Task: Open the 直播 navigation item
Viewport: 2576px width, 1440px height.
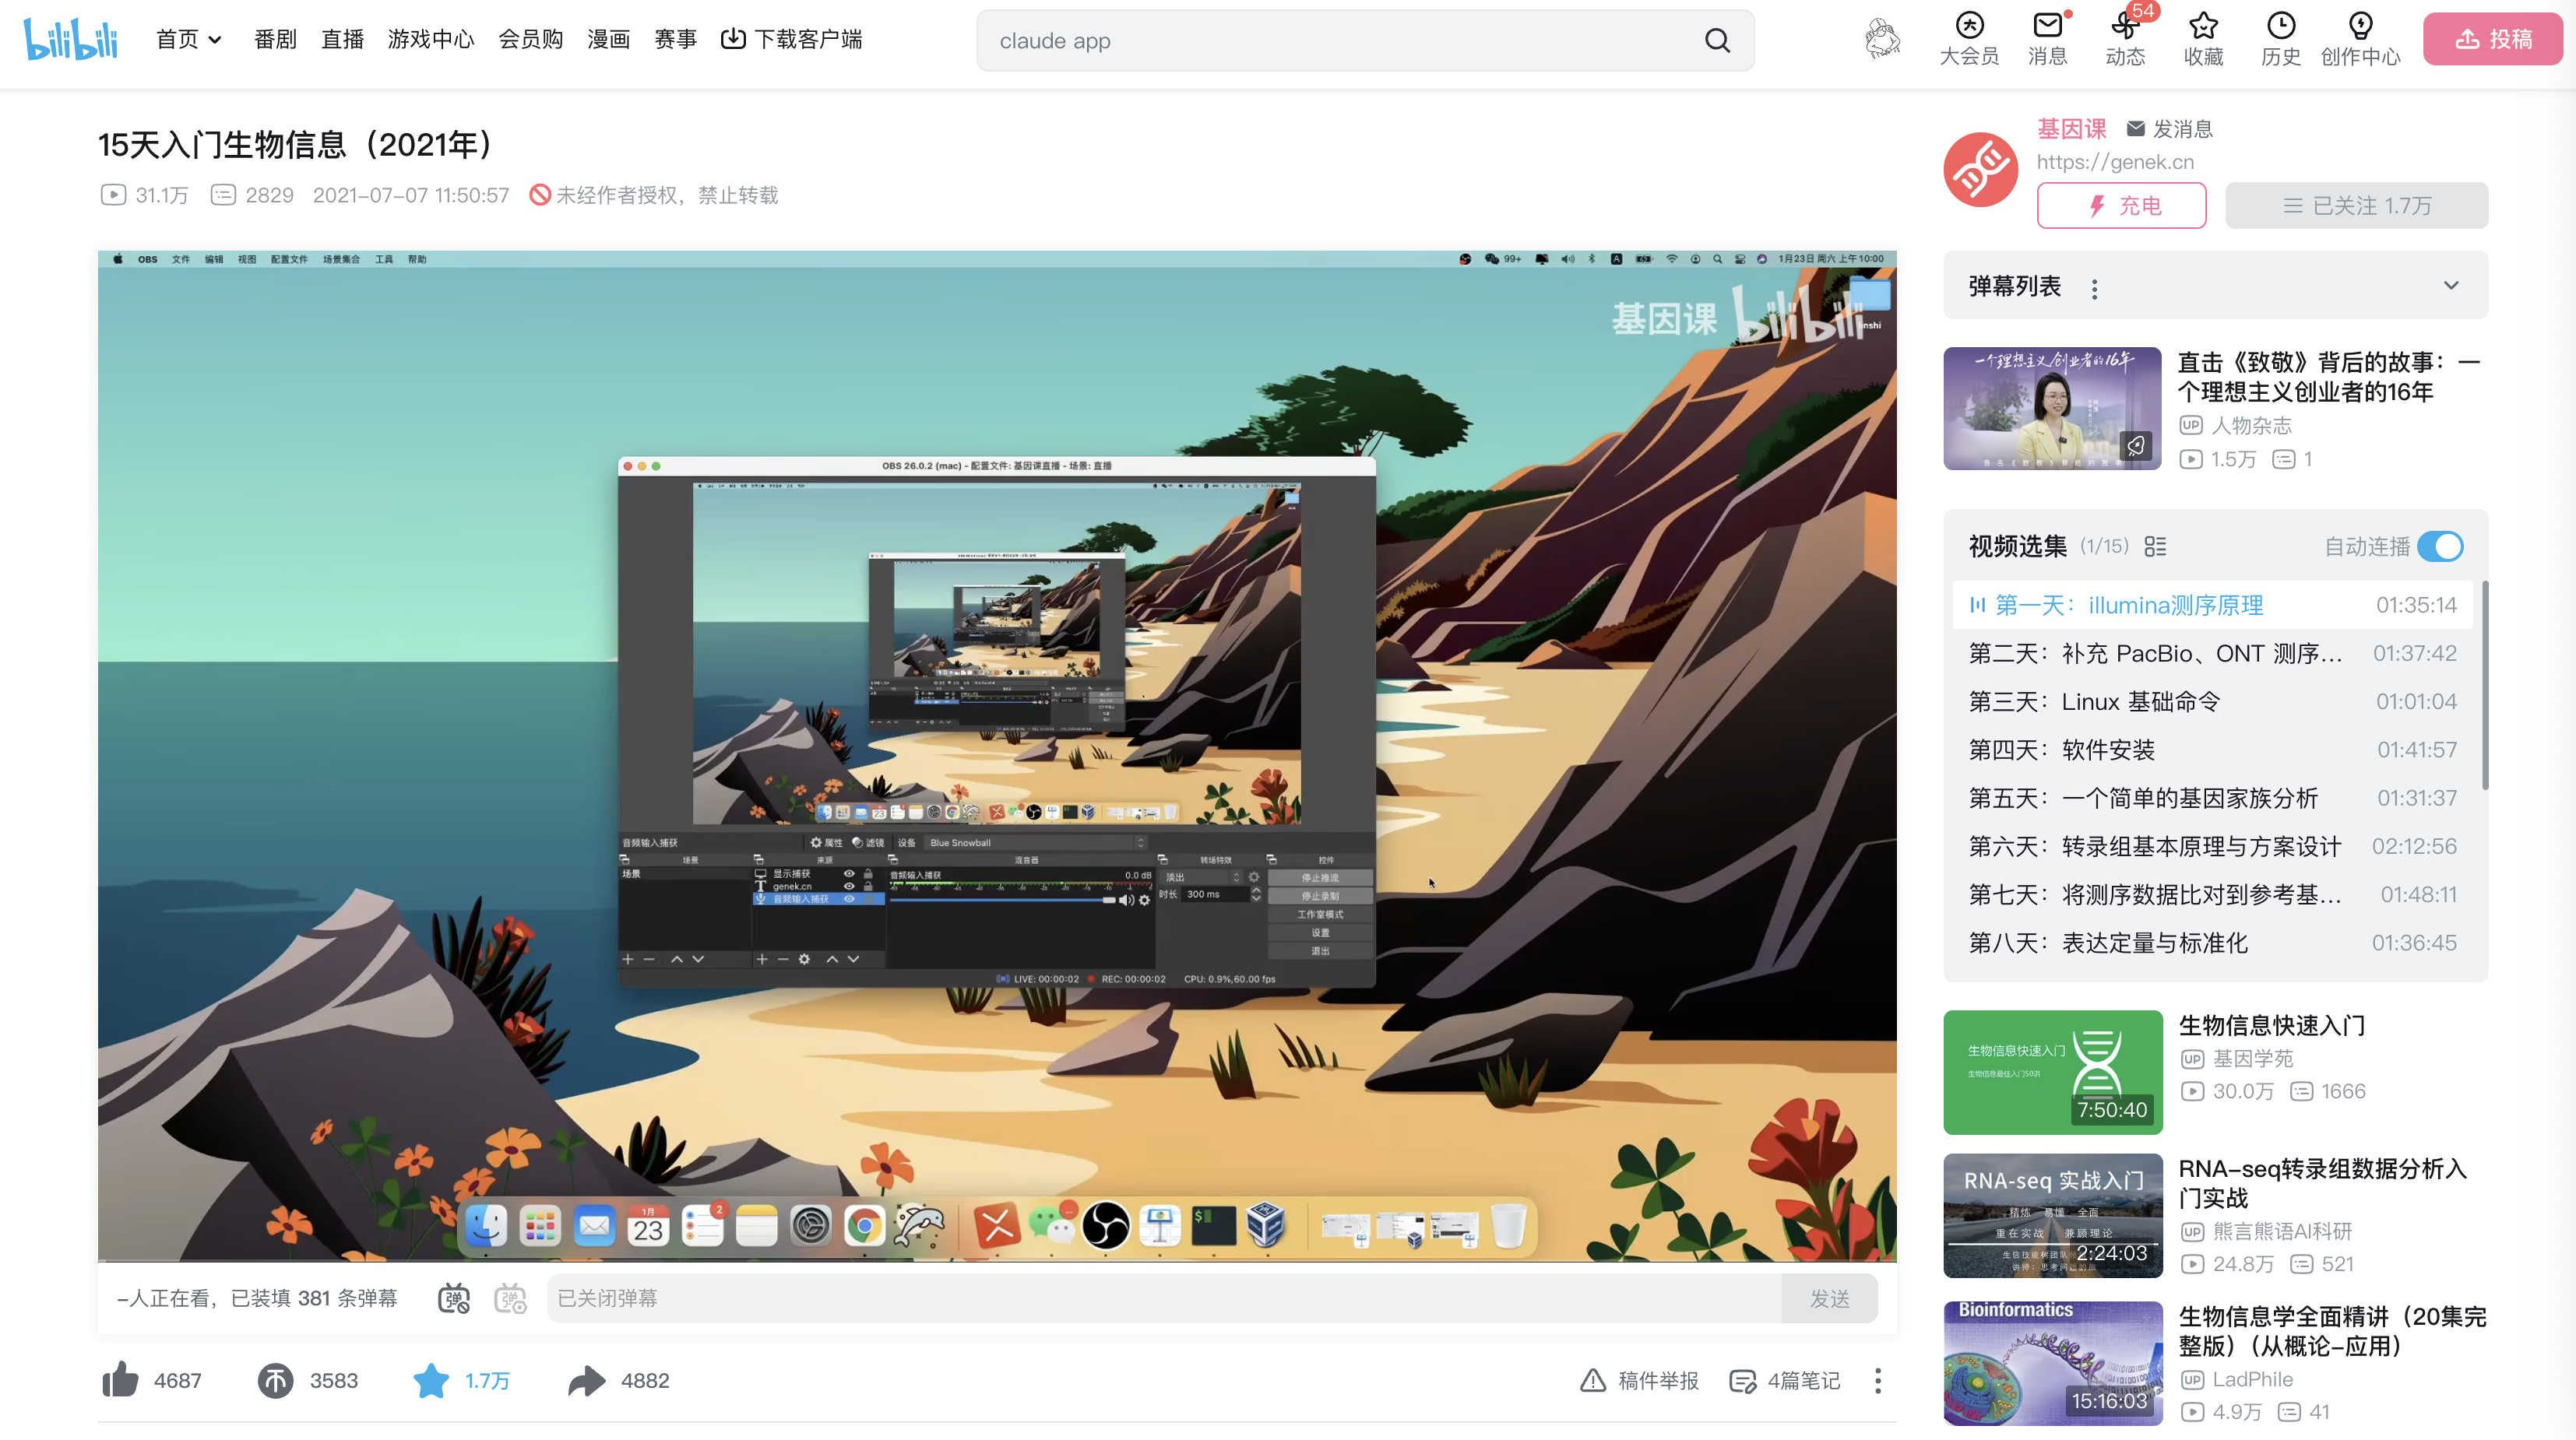Action: click(x=342, y=39)
